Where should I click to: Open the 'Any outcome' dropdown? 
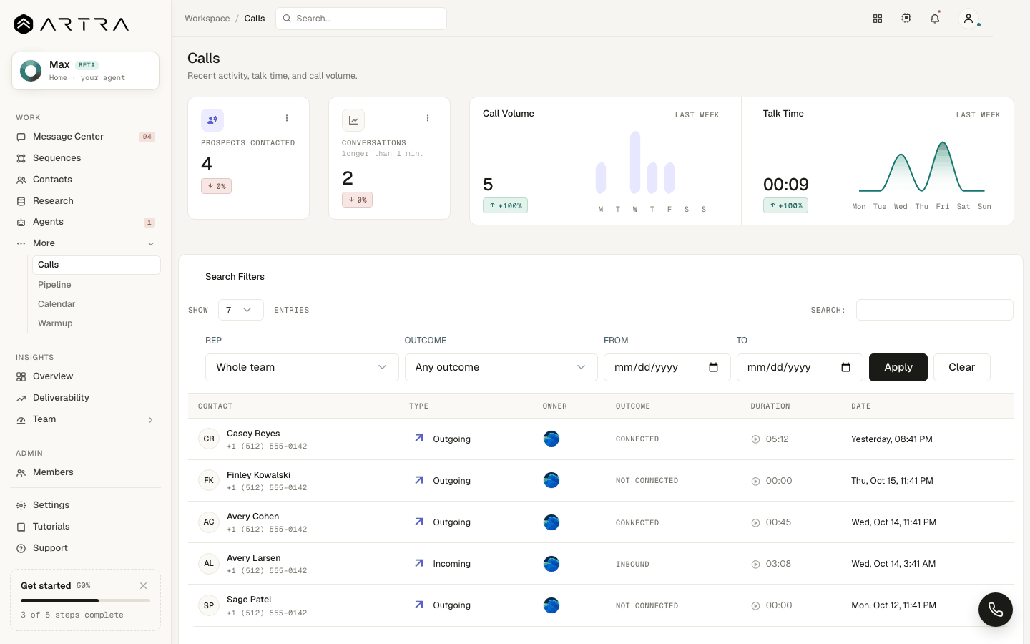click(x=501, y=367)
